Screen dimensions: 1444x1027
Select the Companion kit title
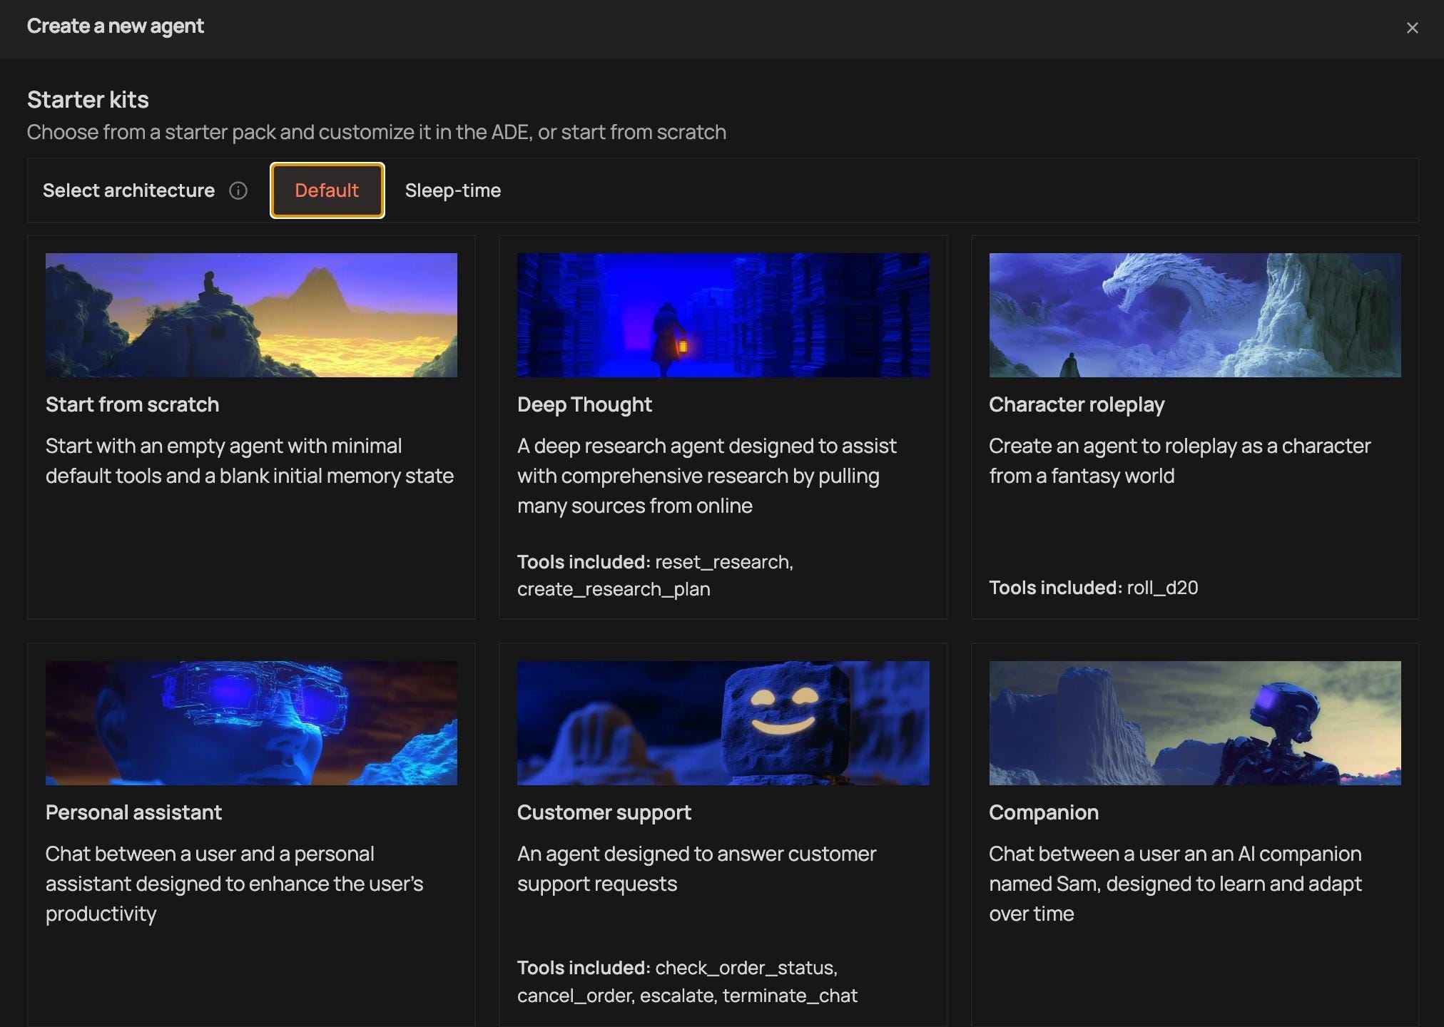pos(1043,812)
